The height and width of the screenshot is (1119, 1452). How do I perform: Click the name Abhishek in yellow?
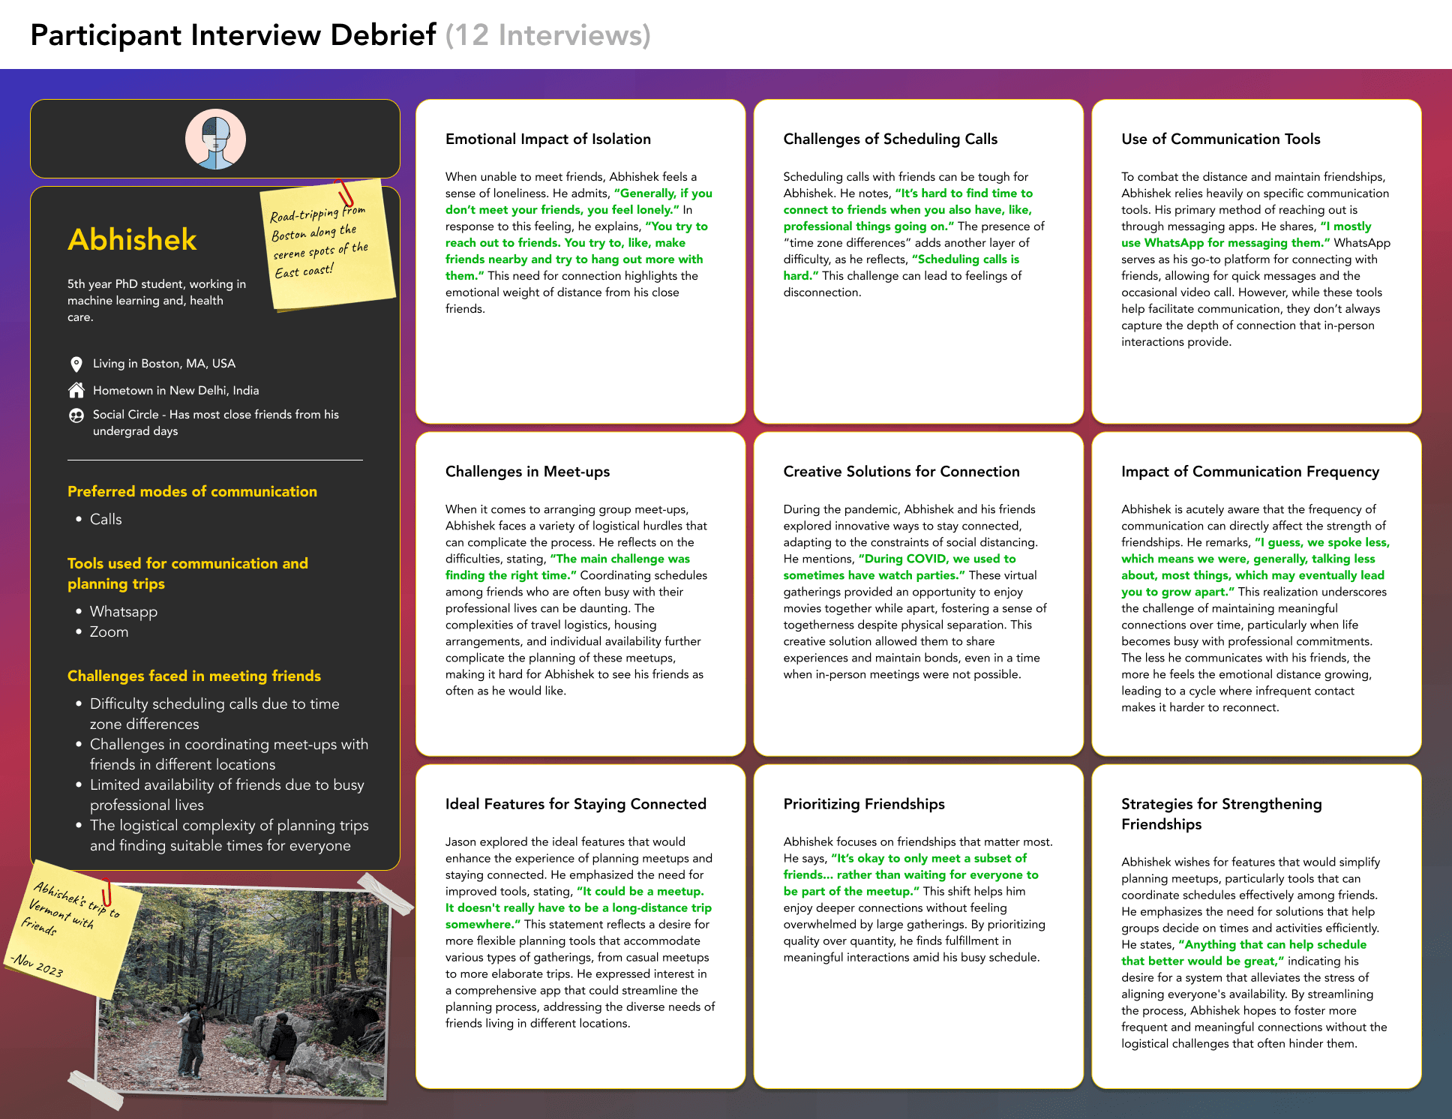pyautogui.click(x=132, y=239)
